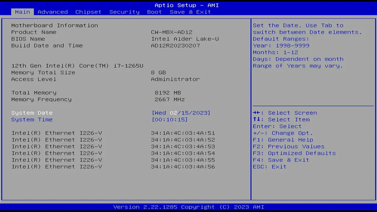Click the ESC: Exit hint
The image size is (377, 212).
point(270,166)
